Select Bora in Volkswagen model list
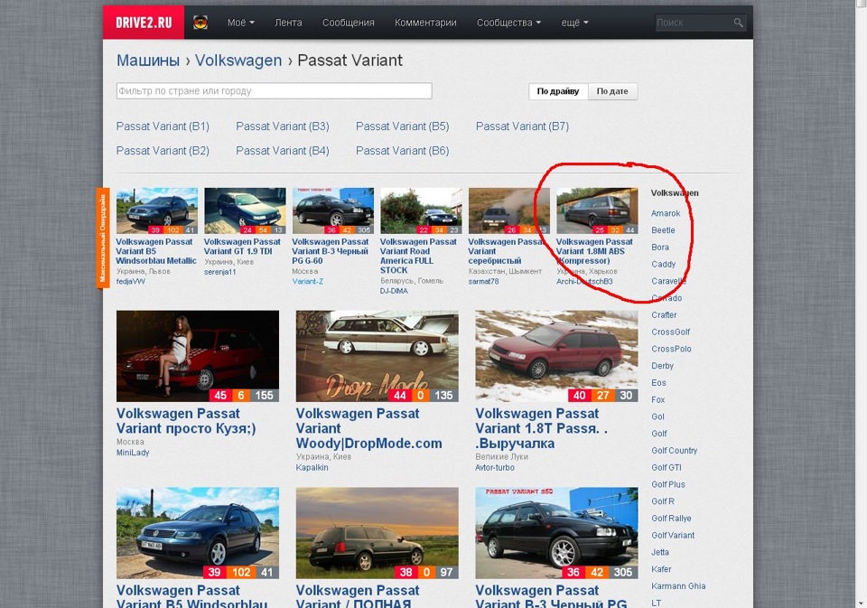The height and width of the screenshot is (608, 867). tap(660, 248)
